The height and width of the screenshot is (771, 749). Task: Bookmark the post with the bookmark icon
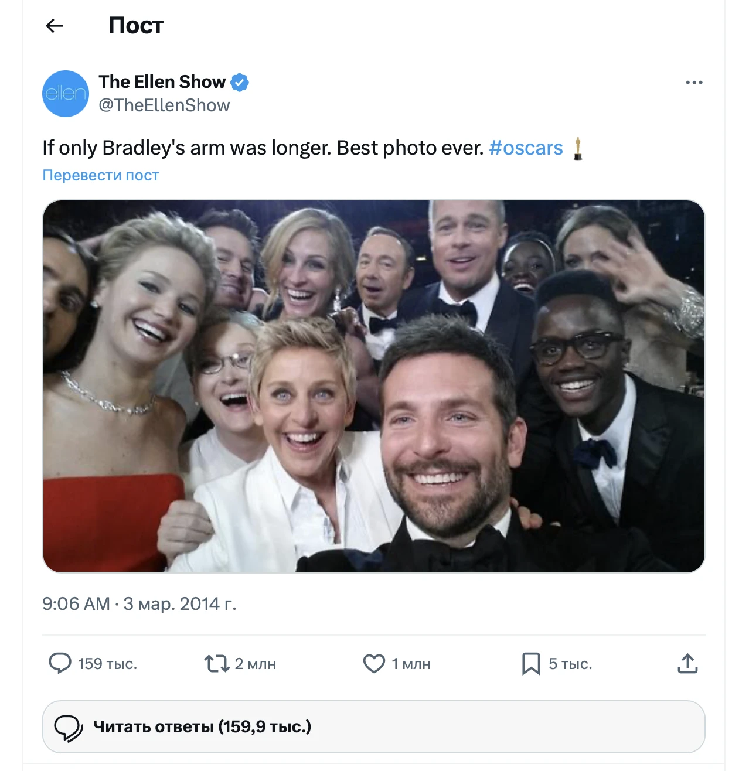(x=531, y=664)
